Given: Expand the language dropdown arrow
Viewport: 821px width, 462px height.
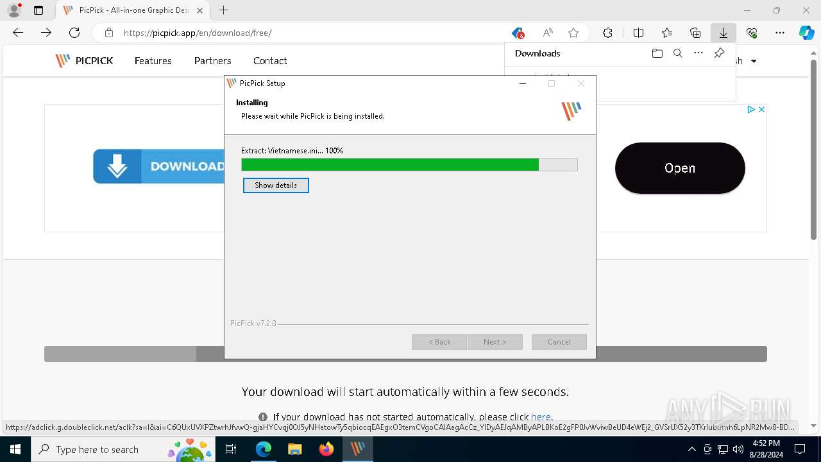Looking at the screenshot, I should tap(754, 61).
